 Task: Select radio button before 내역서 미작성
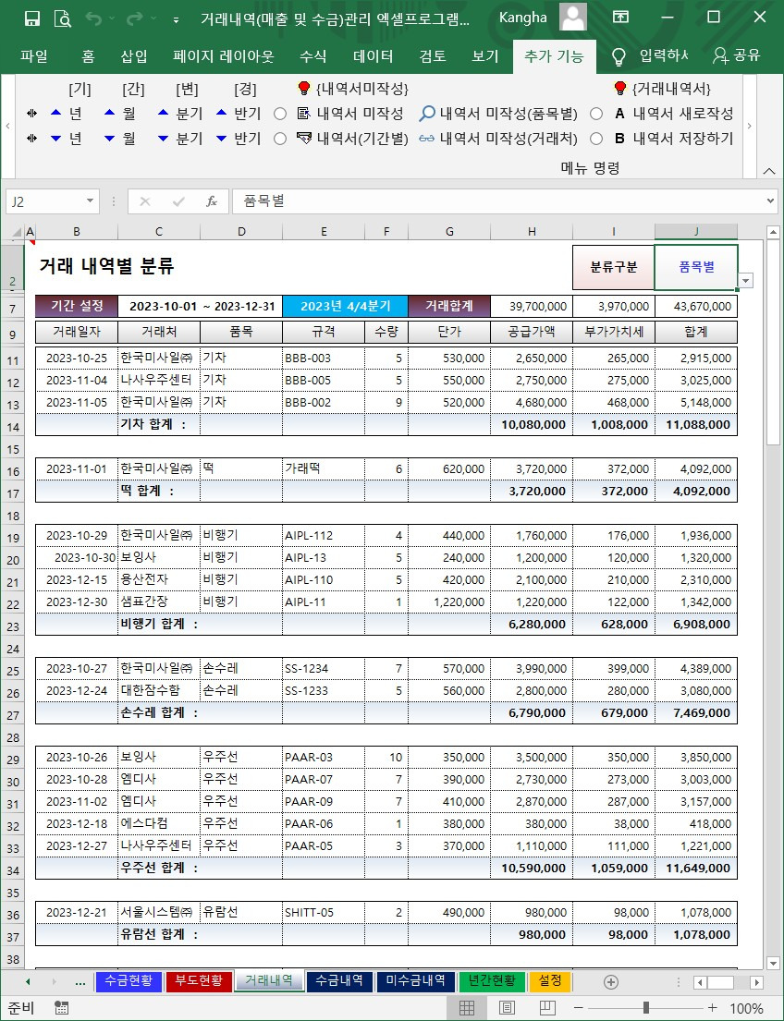pos(280,114)
